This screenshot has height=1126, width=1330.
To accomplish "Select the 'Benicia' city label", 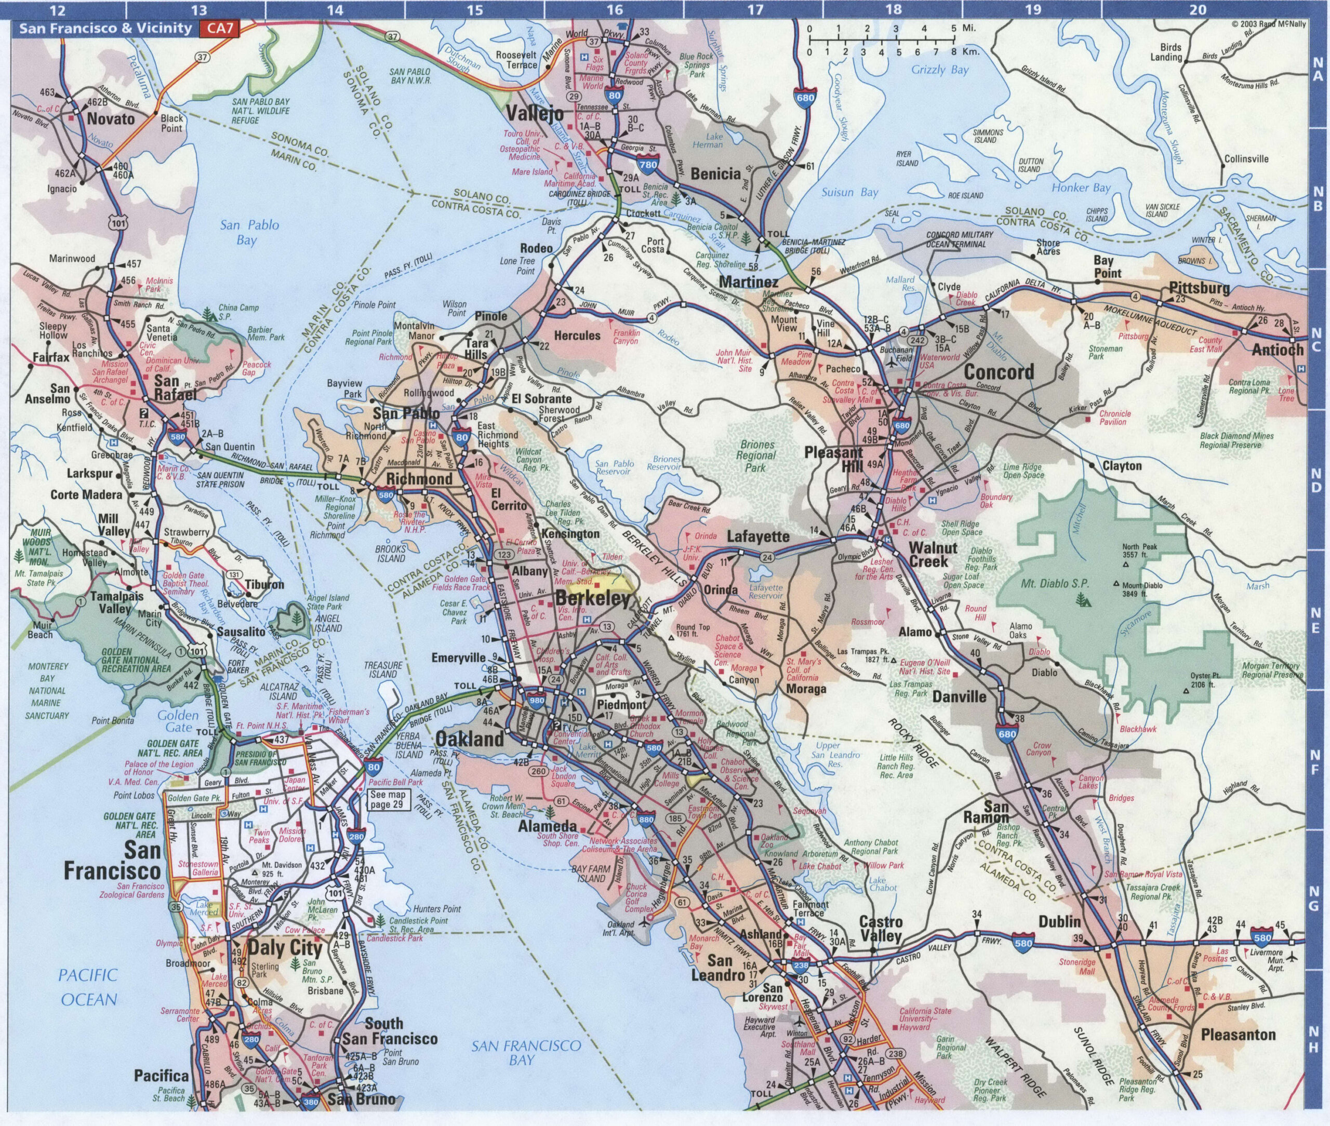I will point(716,173).
